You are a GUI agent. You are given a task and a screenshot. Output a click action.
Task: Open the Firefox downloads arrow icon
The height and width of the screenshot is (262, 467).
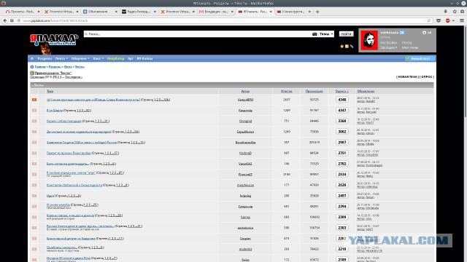tap(446, 12)
